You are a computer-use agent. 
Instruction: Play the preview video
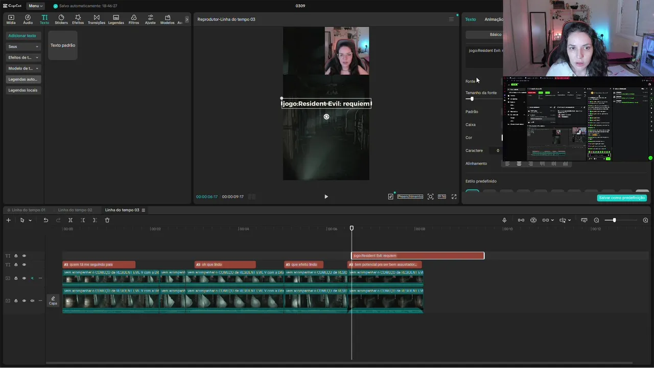(x=326, y=197)
